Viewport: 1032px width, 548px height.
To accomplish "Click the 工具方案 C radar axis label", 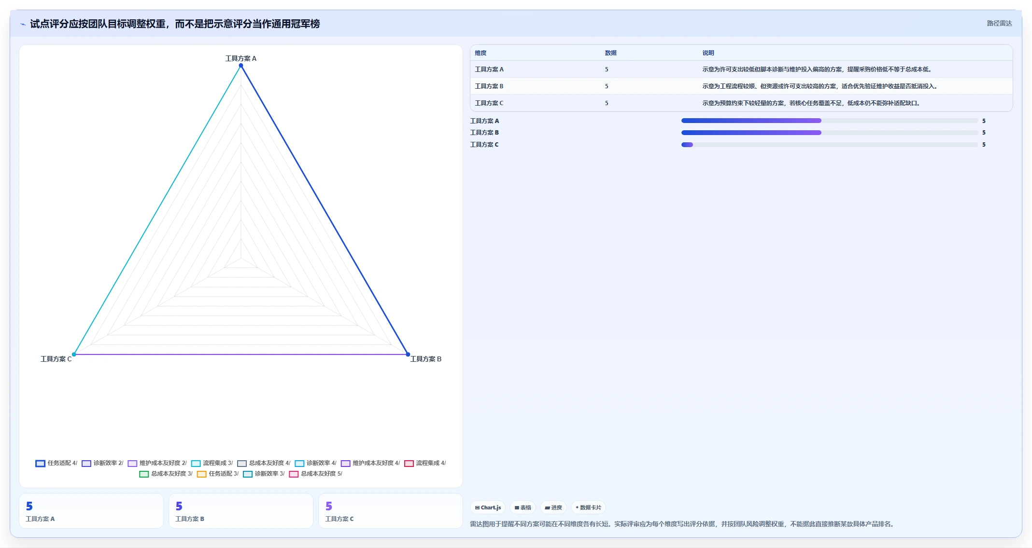I will coord(56,359).
